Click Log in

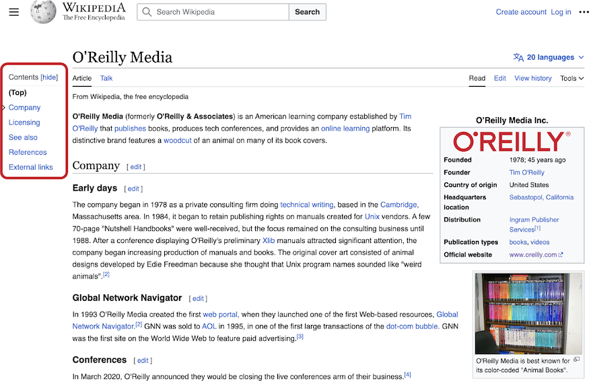coord(561,12)
